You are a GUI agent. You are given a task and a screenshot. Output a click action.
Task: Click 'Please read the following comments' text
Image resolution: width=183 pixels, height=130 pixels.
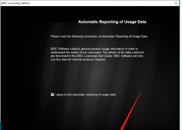(99, 36)
